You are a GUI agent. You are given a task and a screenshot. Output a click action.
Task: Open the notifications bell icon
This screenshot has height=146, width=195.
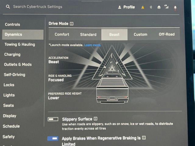click(x=175, y=8)
